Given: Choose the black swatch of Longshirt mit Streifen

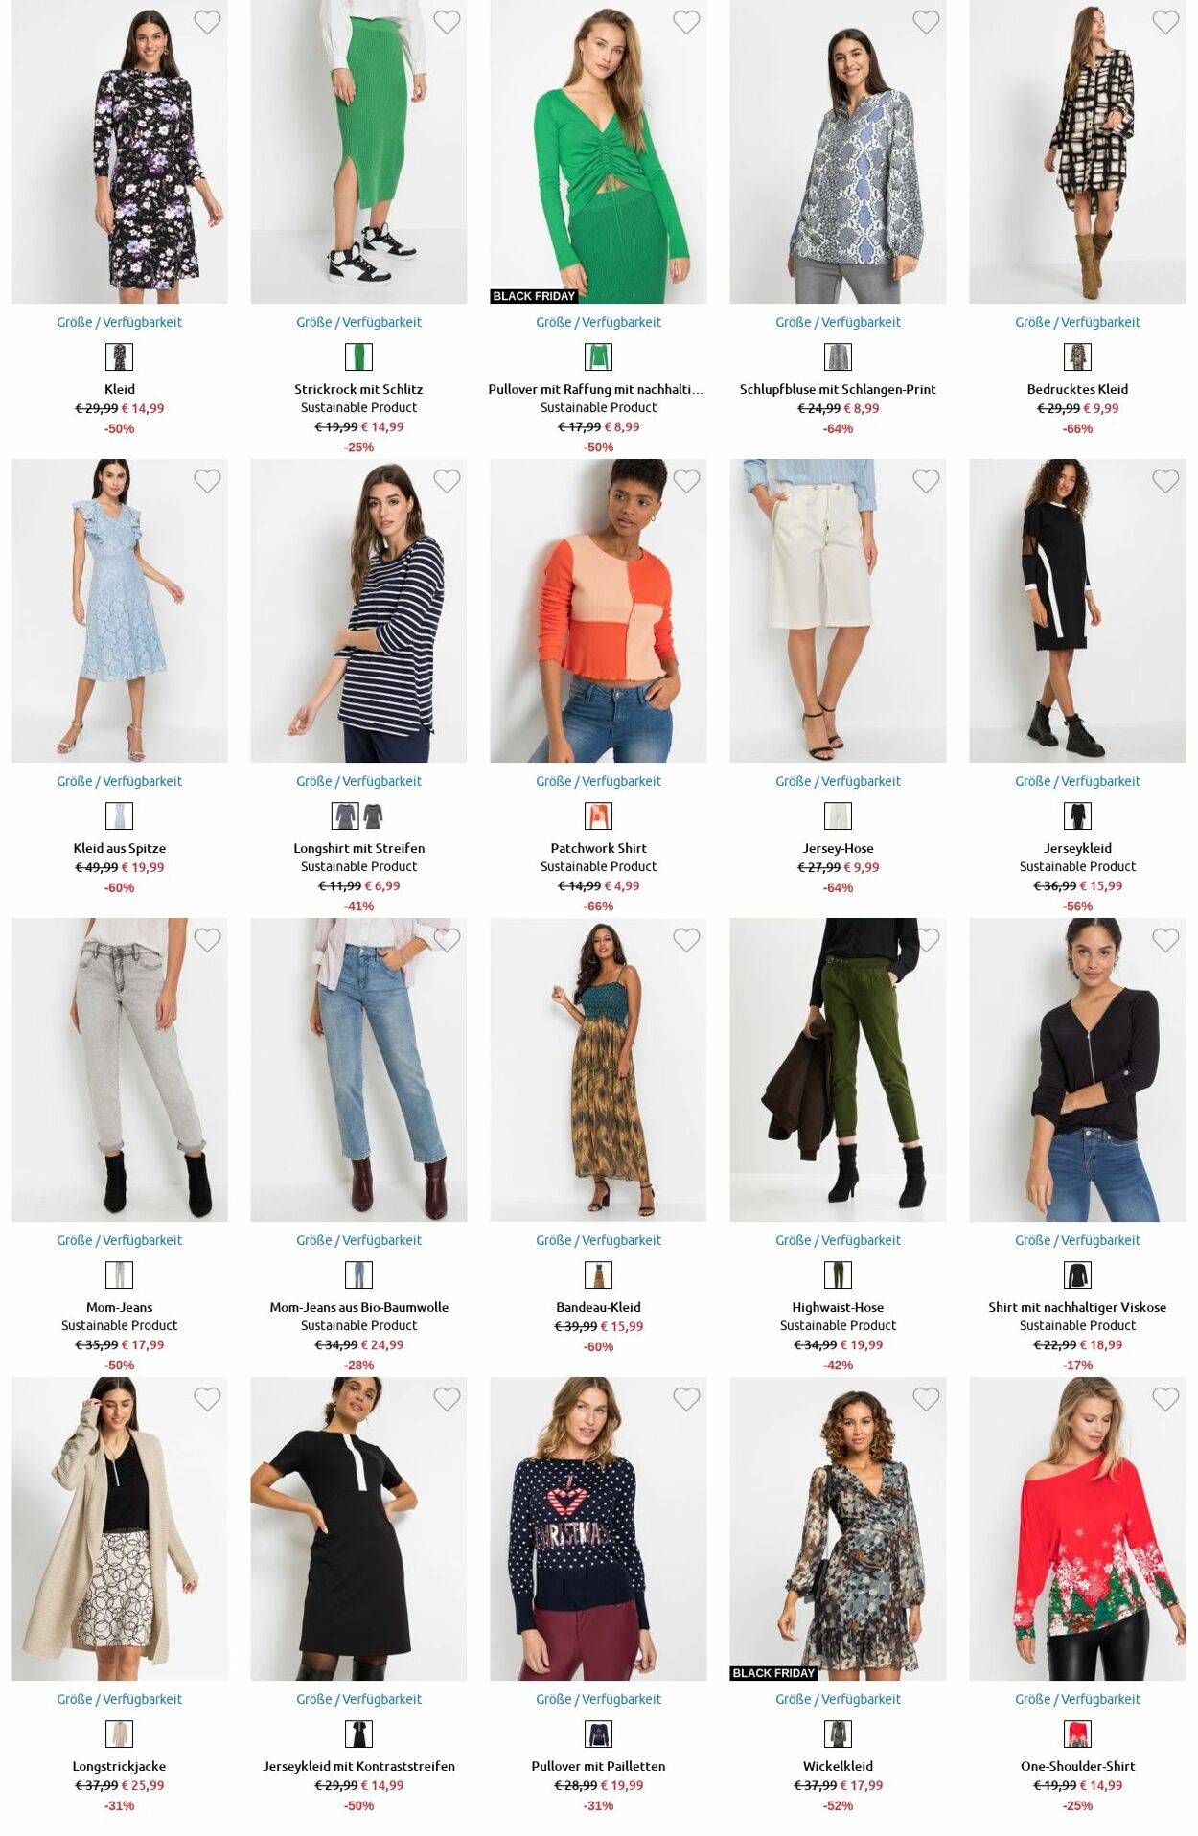Looking at the screenshot, I should [x=373, y=816].
